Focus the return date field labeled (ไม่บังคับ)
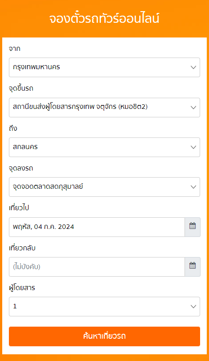This screenshot has height=361, width=209. [97, 267]
